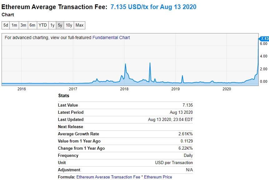
Task: Choose the 3m range option
Action: (x=23, y=25)
